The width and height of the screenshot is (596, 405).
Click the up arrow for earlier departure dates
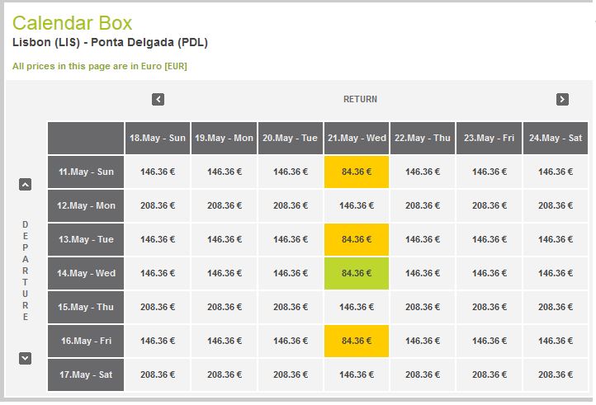25,185
